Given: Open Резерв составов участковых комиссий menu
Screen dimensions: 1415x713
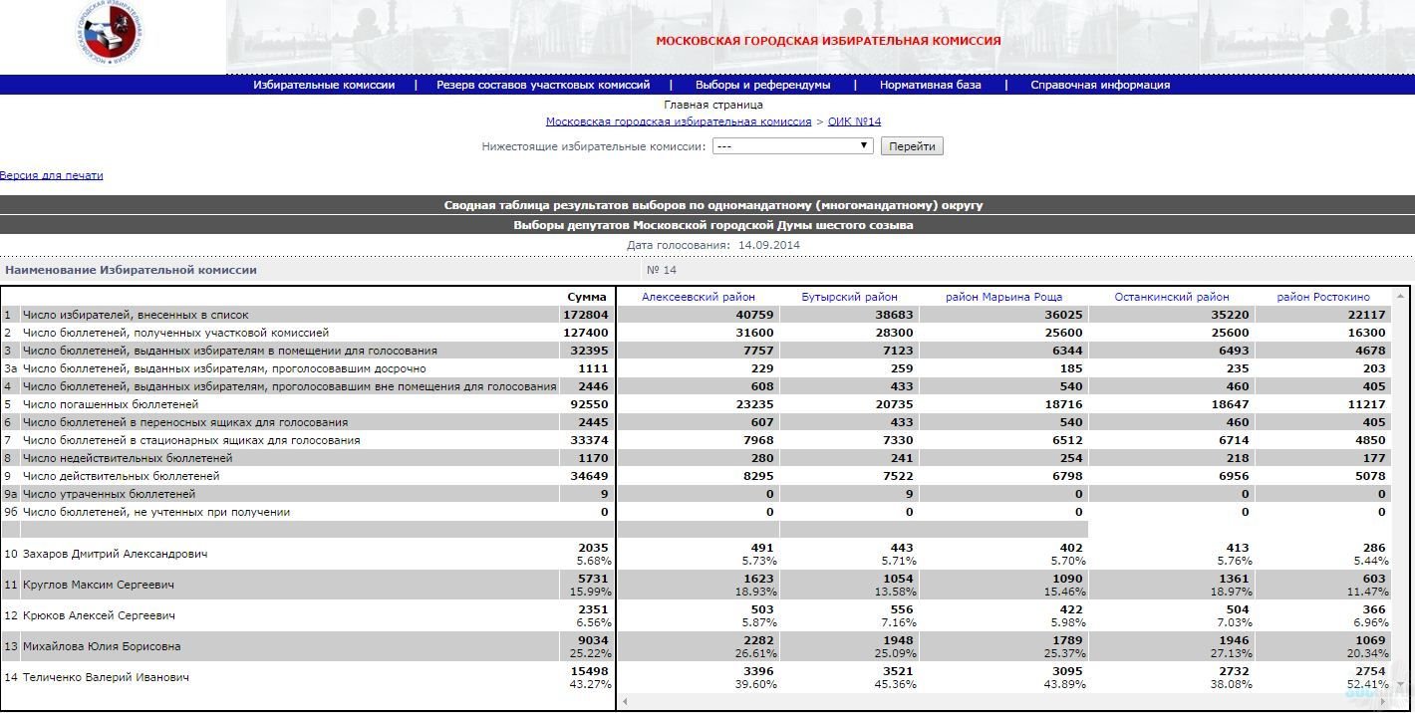Looking at the screenshot, I should click(x=543, y=85).
